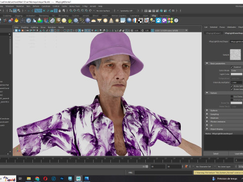Image resolution: width=243 pixels, height=182 pixels.
Task: Click the clapperboard render icon on the shelf
Action: point(146,21)
